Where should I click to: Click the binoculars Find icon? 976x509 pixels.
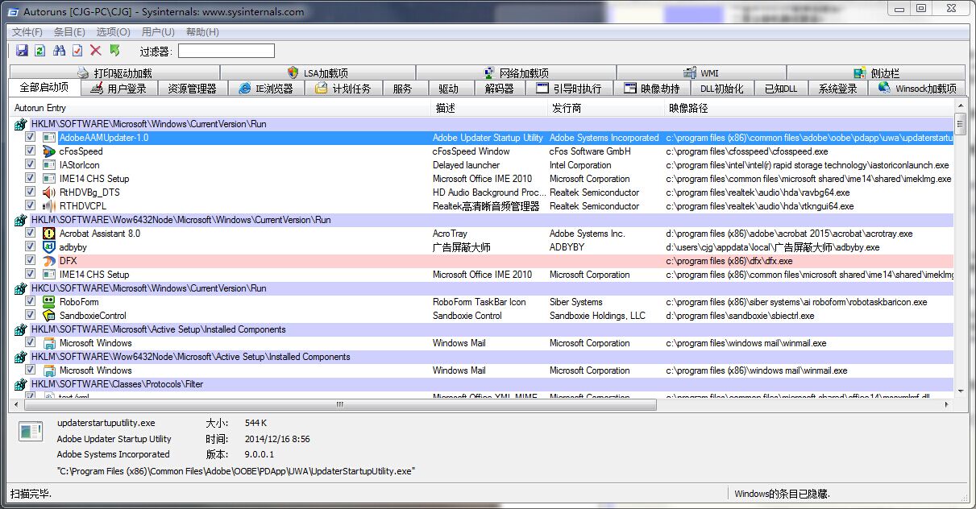tap(59, 51)
